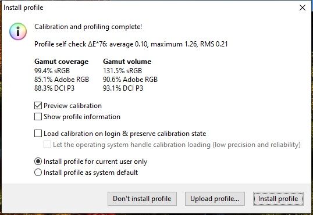The image size is (313, 215).
Task: Tick Load calibration on login checkbox
Action: click(x=38, y=134)
